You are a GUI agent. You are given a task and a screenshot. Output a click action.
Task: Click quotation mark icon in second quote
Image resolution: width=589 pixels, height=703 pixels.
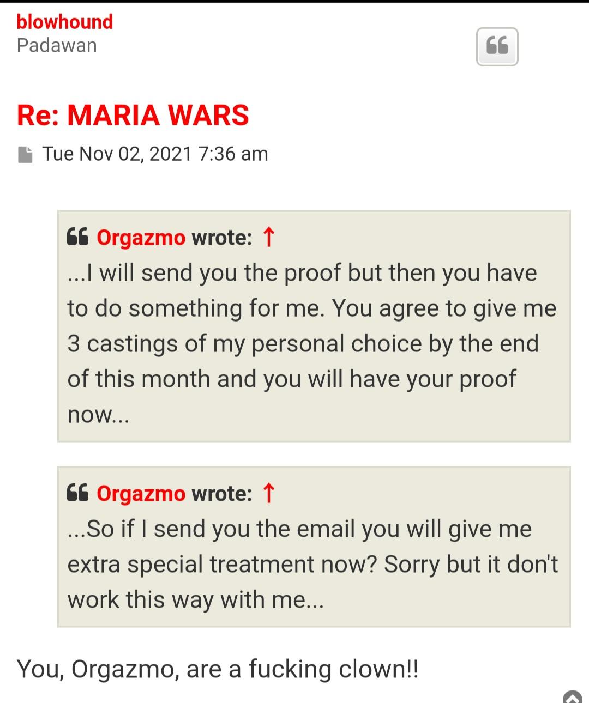coord(77,493)
